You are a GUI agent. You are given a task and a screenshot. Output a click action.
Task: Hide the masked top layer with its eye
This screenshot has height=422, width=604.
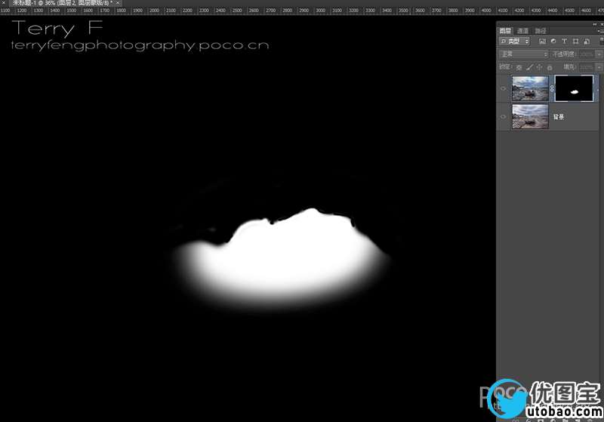pyautogui.click(x=503, y=88)
